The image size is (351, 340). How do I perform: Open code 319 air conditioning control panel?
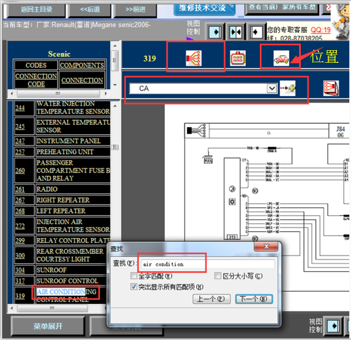(20, 296)
